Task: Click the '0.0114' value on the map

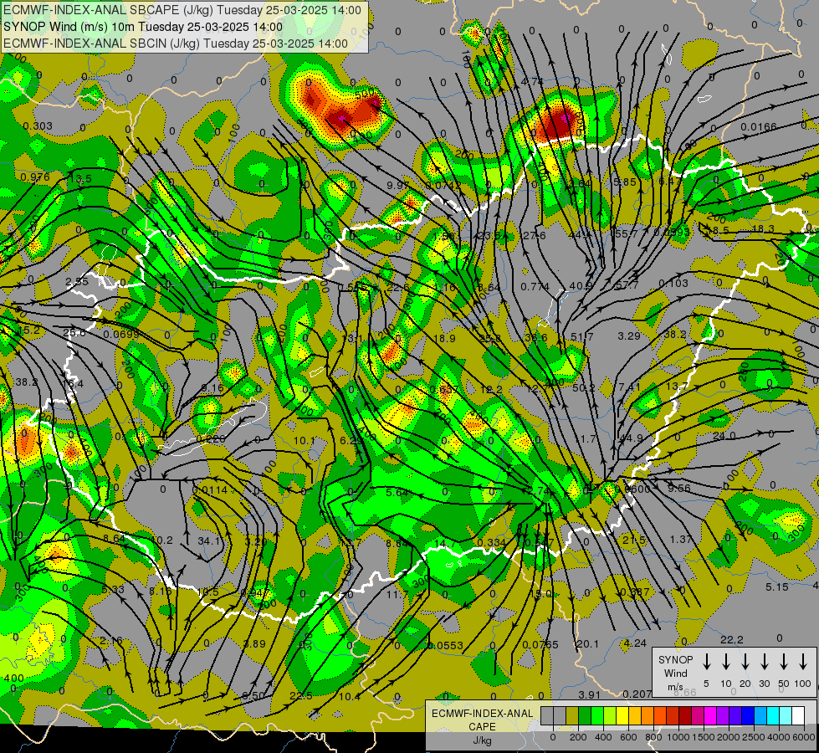Action: [210, 489]
